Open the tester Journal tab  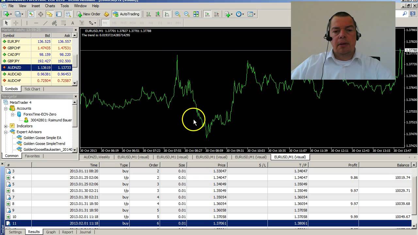pos(85,232)
